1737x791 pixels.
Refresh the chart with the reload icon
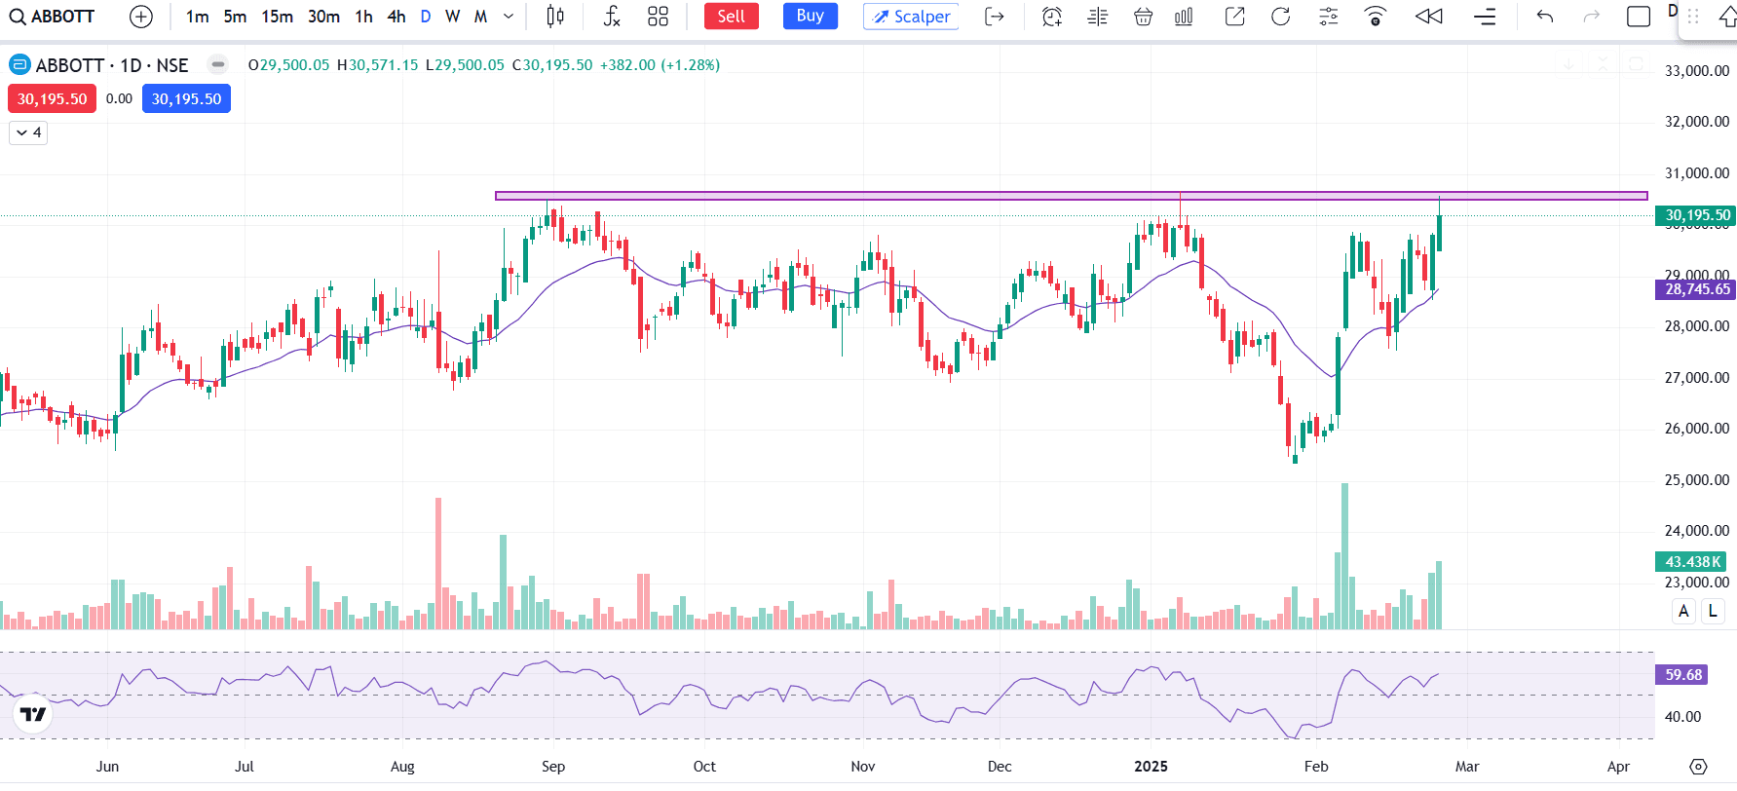[1281, 17]
